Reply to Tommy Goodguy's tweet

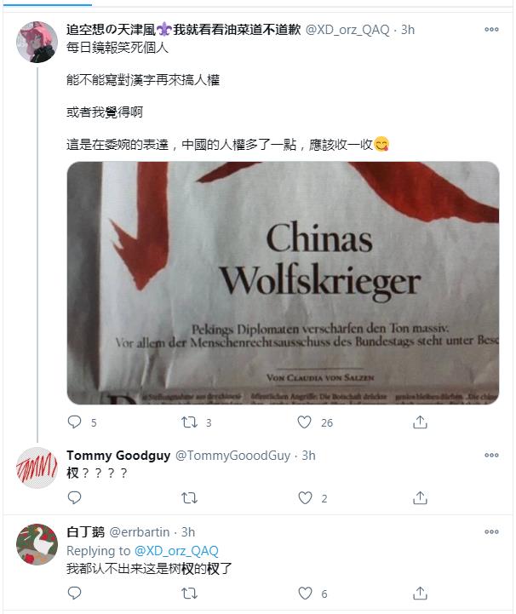tap(74, 497)
